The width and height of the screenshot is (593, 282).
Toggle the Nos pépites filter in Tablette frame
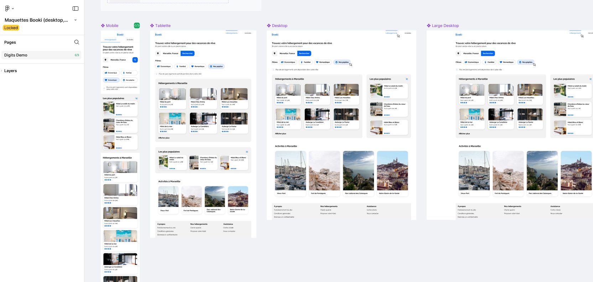216,66
